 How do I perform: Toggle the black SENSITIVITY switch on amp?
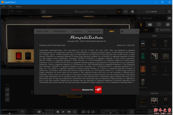point(28,56)
